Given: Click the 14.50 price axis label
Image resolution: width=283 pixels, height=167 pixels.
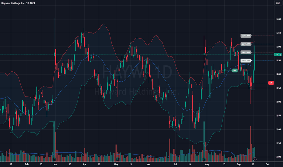Looking at the screenshot, I should point(278,60).
